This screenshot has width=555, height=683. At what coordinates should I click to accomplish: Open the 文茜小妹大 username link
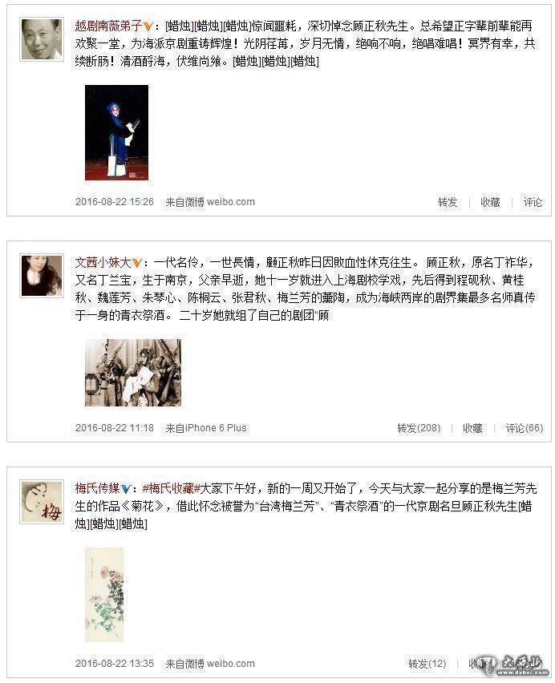[x=103, y=263]
